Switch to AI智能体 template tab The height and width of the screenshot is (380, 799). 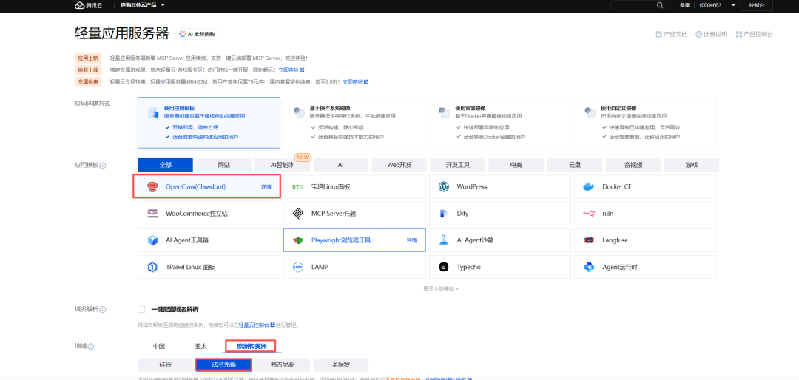(x=283, y=165)
